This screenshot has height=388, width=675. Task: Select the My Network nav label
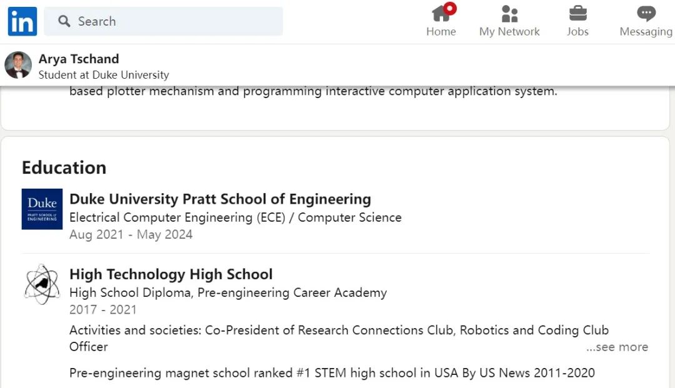pos(509,31)
